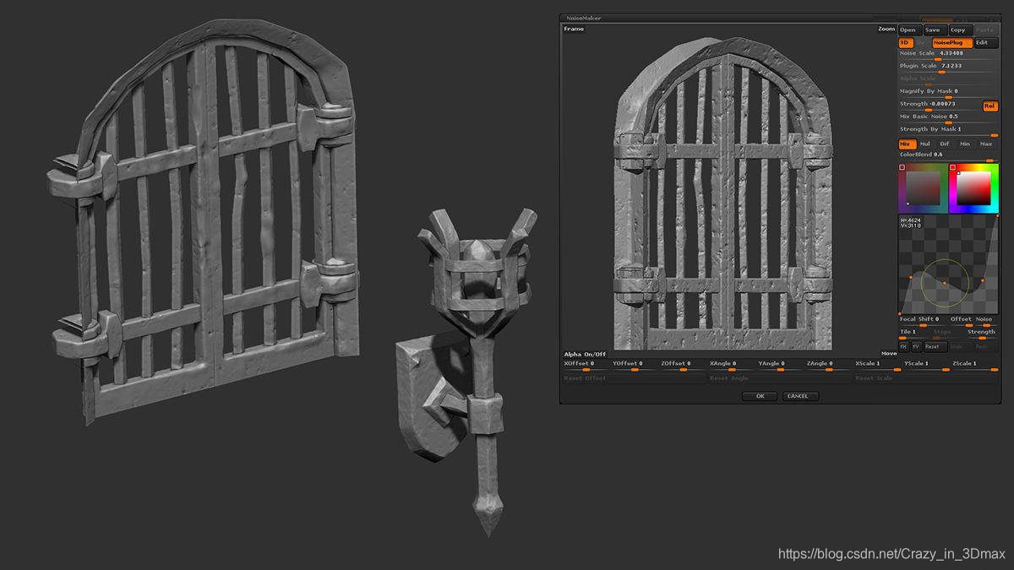Select the Min blend mode

tap(965, 144)
